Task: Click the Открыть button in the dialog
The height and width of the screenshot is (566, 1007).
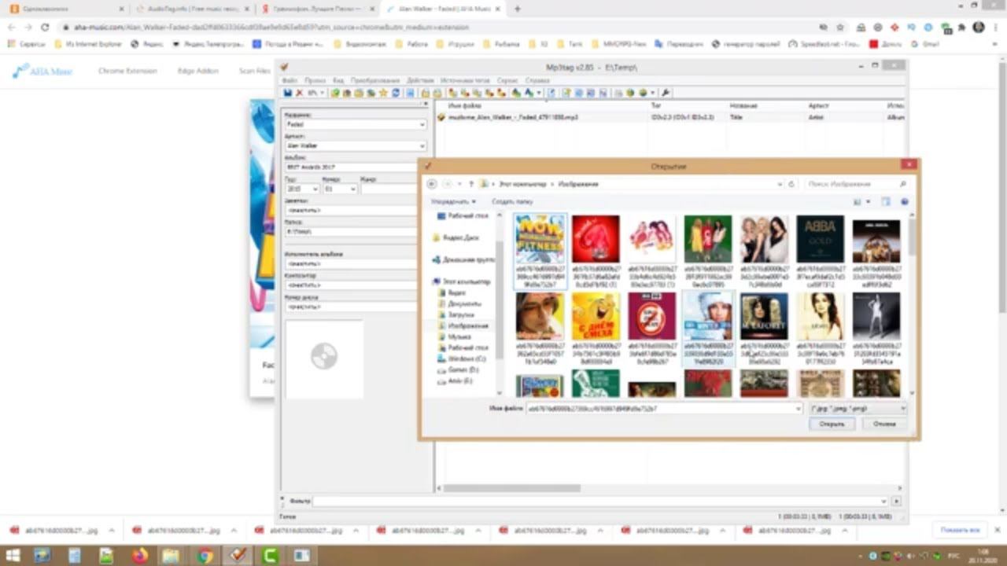Action: coord(832,424)
